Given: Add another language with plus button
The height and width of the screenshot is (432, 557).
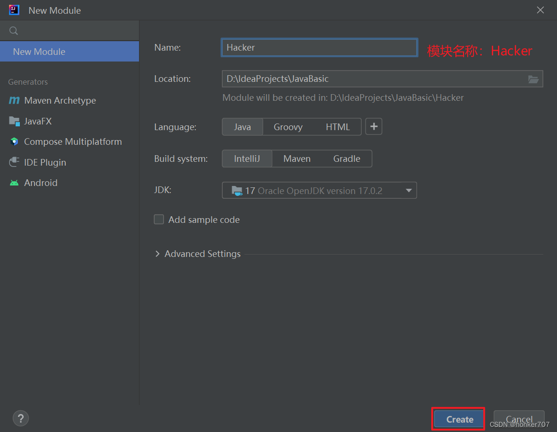Looking at the screenshot, I should coord(374,127).
